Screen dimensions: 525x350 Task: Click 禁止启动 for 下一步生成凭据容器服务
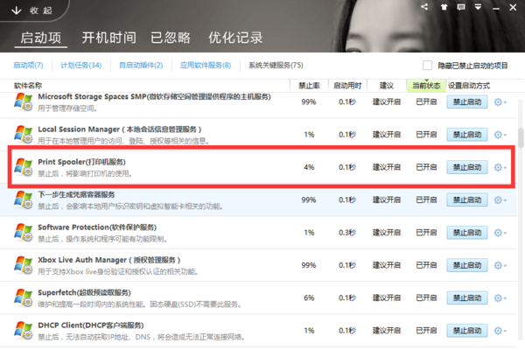click(467, 200)
